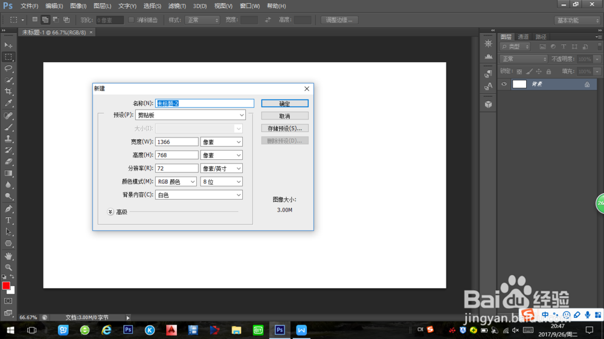
Task: Select the Healing Brush tool
Action: point(8,115)
